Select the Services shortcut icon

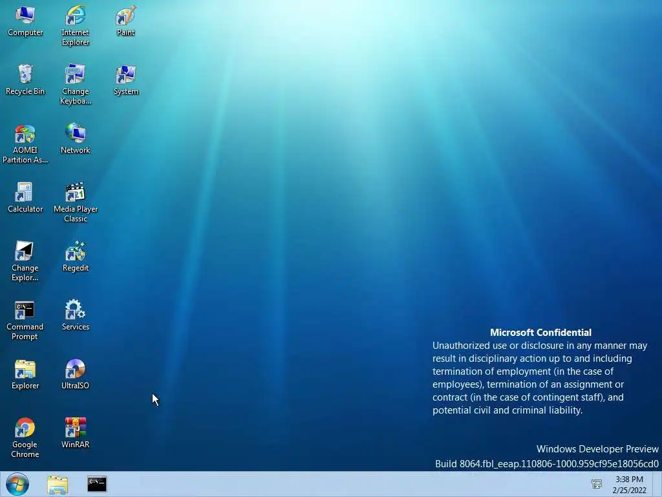(75, 315)
